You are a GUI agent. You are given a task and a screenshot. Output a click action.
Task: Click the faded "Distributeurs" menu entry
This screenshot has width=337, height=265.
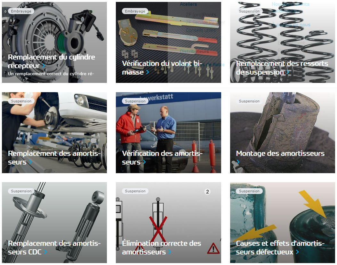(x=194, y=52)
